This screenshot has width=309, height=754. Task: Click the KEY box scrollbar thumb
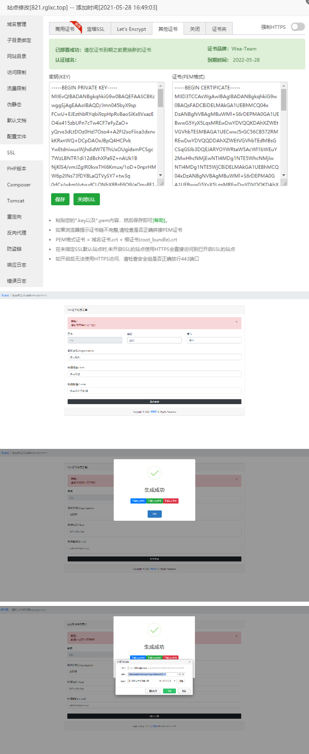[161, 98]
